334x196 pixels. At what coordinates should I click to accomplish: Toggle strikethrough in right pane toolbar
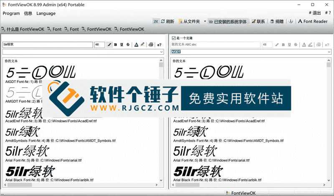pyautogui.click(x=296, y=45)
